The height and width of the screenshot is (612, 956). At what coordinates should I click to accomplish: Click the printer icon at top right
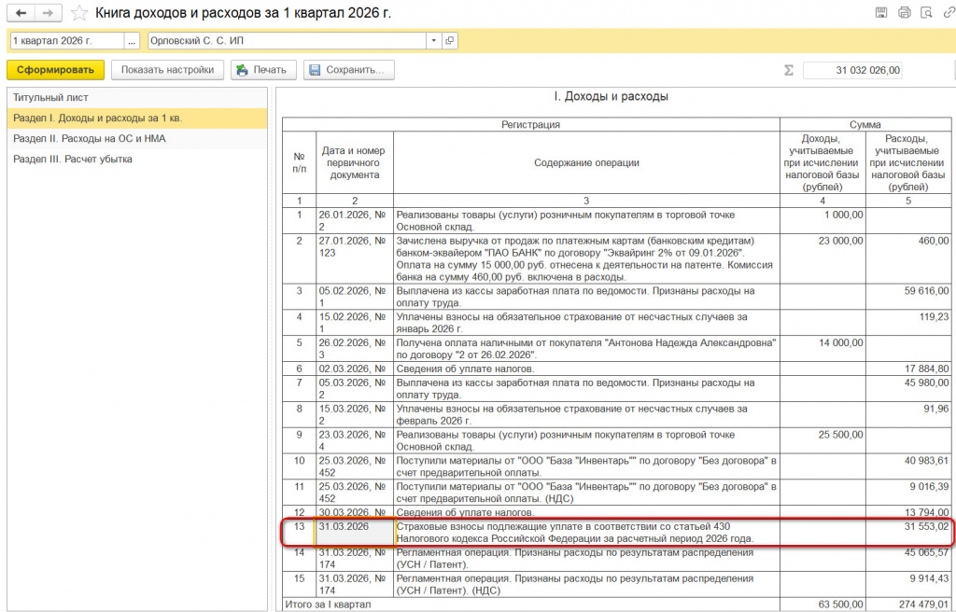(904, 12)
